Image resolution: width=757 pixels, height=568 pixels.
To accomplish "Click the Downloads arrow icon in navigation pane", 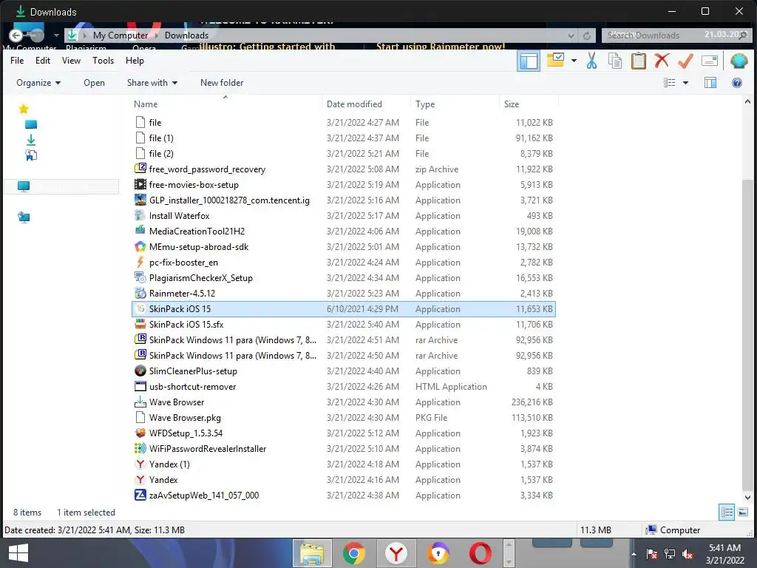I will [31, 140].
